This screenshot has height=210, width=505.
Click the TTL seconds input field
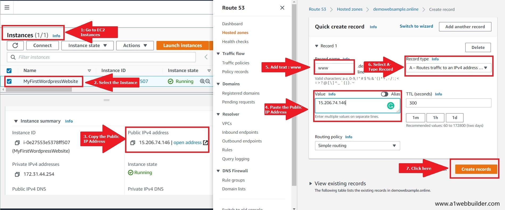tap(449, 103)
